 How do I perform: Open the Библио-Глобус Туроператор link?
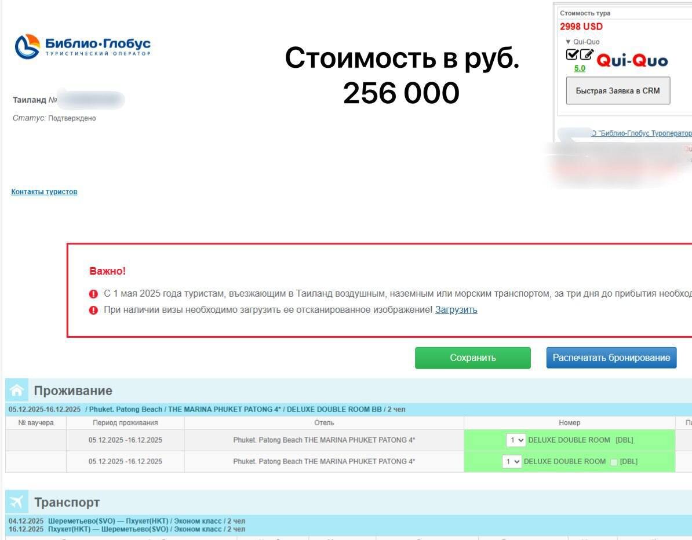641,133
